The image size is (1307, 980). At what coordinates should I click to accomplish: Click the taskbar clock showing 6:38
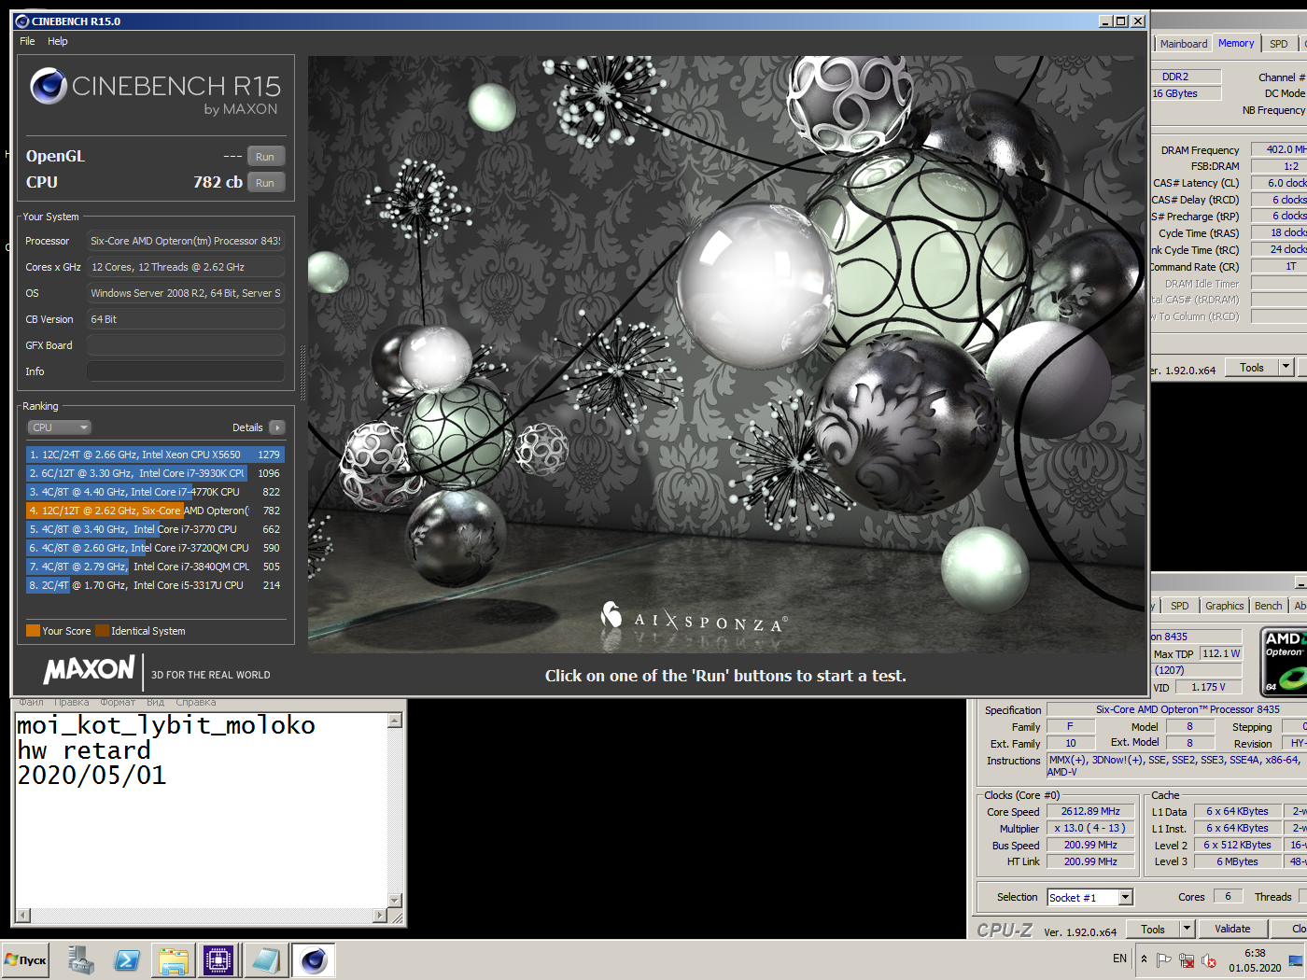(1255, 960)
